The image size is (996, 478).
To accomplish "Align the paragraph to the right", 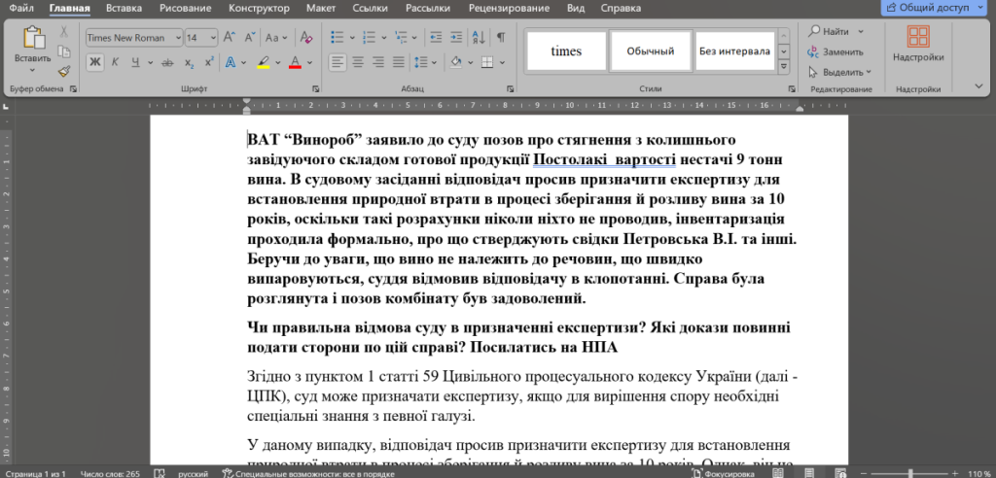I will (378, 62).
